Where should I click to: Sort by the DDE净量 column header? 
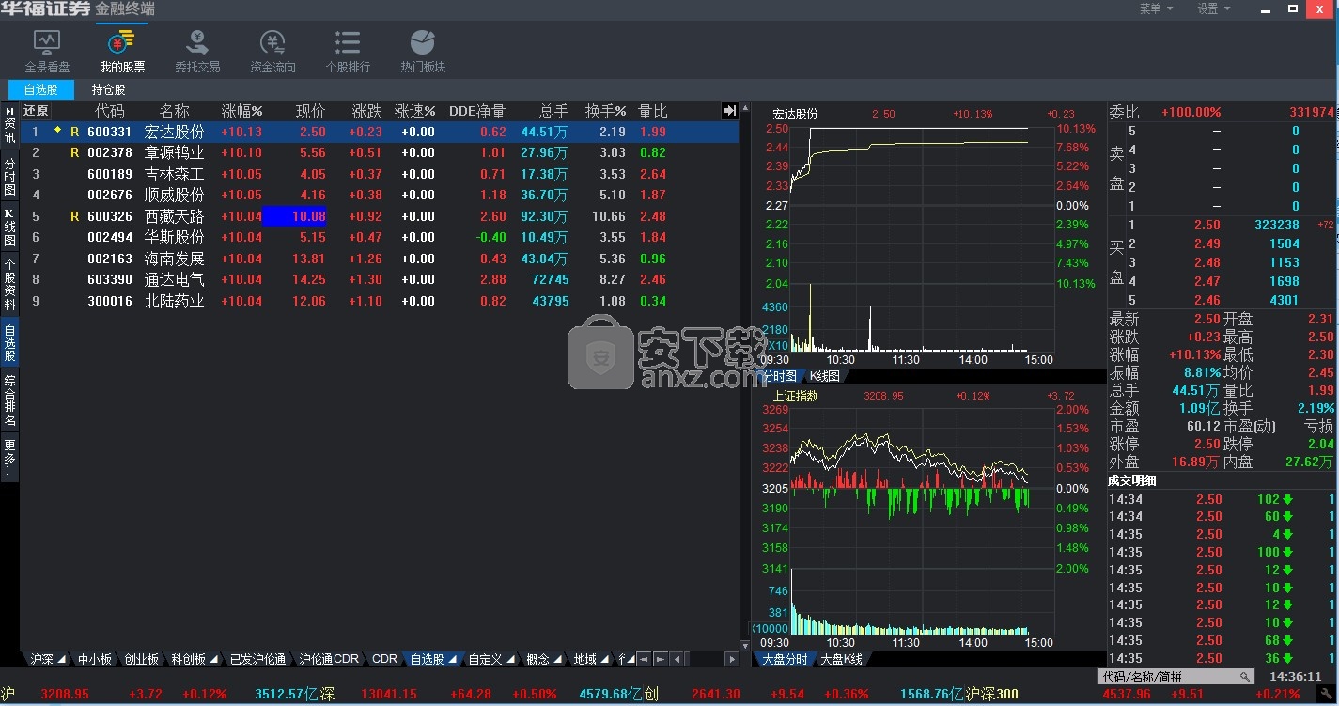point(477,111)
